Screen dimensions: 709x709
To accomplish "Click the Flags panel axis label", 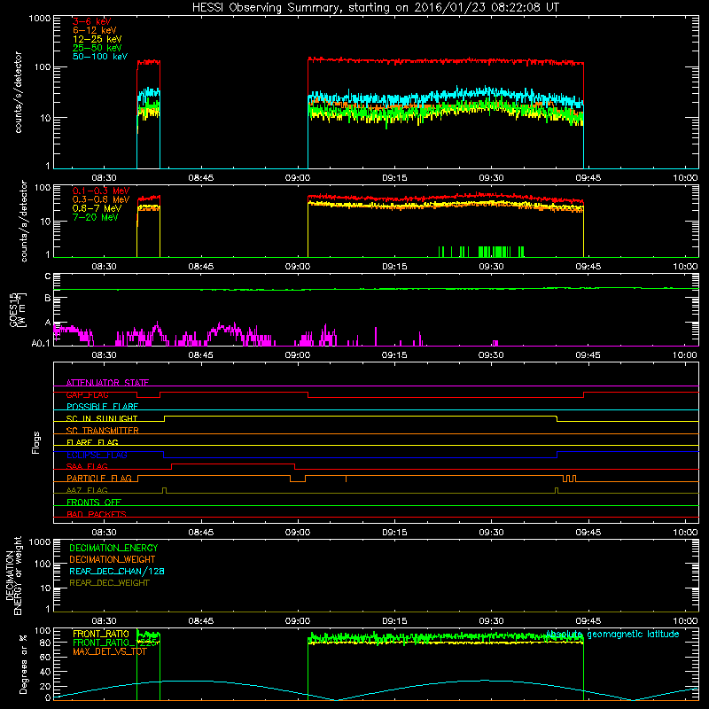I will 36,442.
